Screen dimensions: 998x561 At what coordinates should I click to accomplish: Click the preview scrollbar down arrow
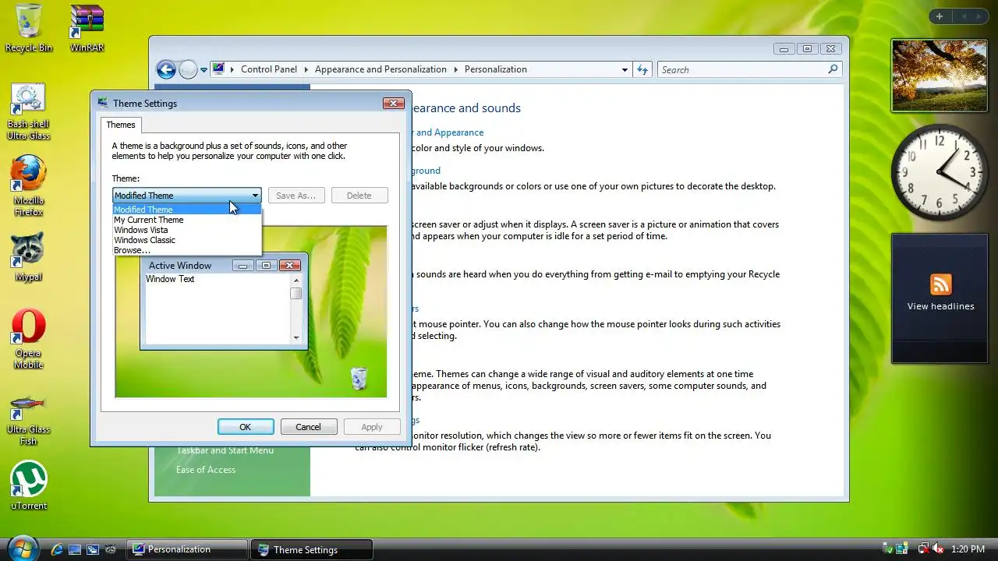pos(296,338)
